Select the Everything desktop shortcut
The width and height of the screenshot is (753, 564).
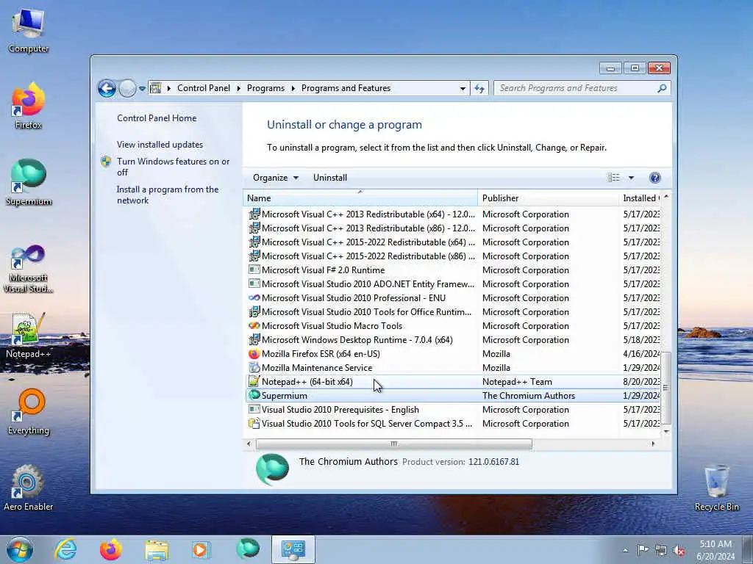click(x=29, y=411)
